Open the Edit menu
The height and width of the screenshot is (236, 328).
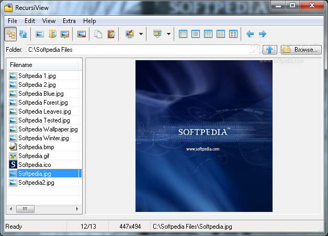(x=30, y=21)
